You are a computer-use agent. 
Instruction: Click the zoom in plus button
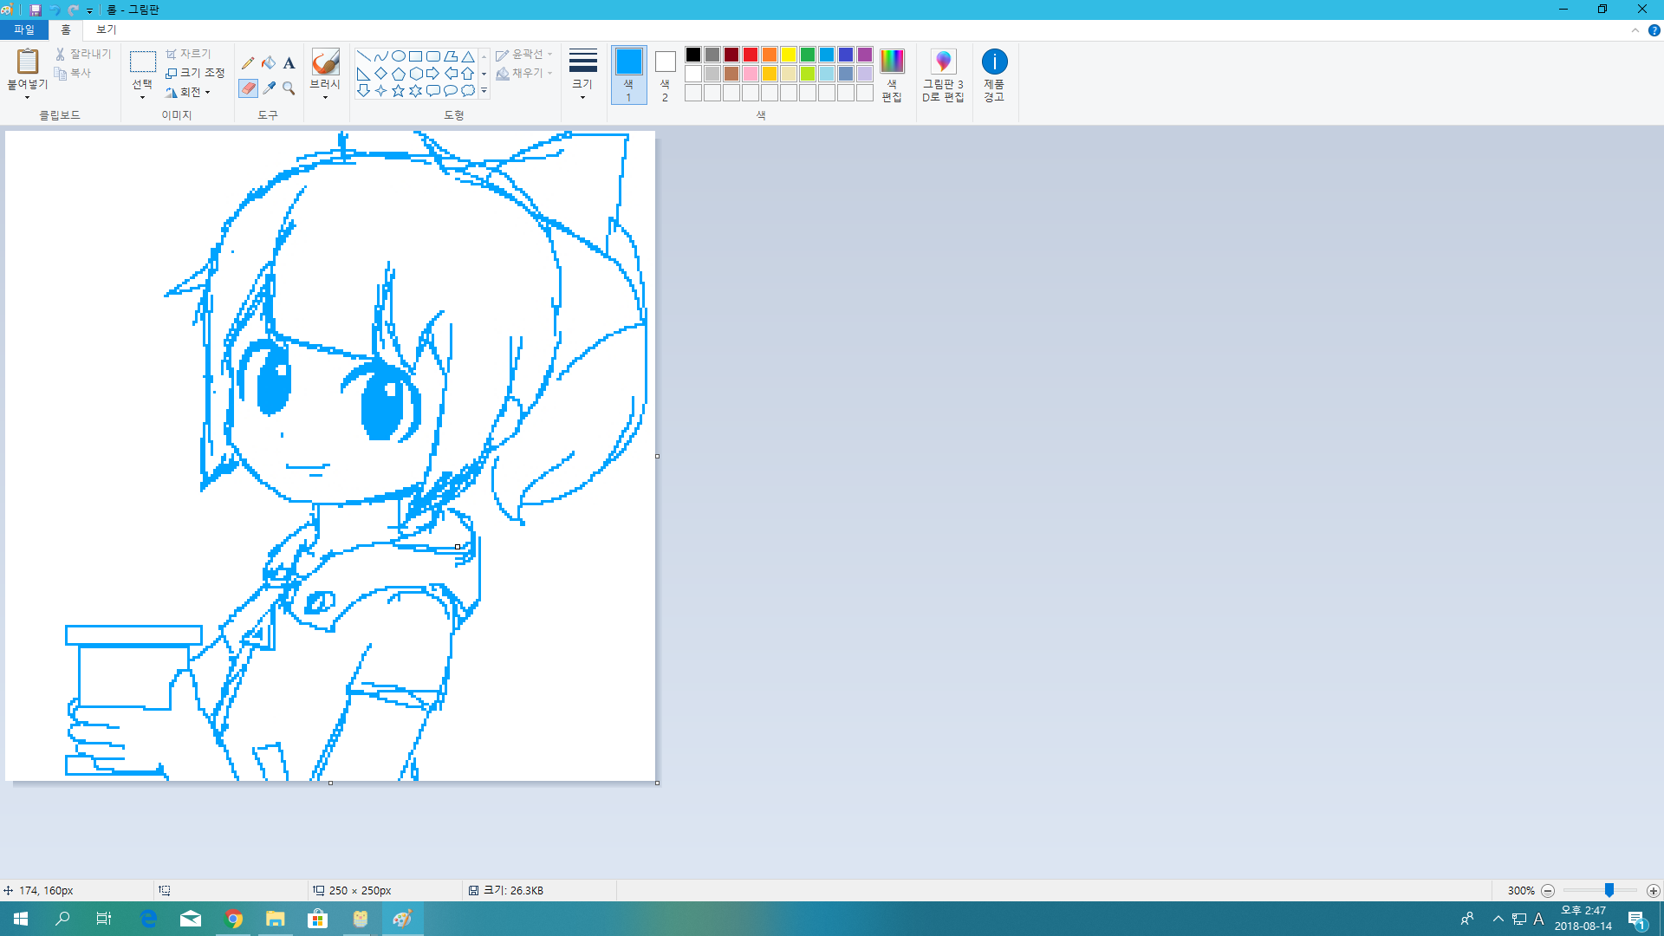coord(1654,891)
